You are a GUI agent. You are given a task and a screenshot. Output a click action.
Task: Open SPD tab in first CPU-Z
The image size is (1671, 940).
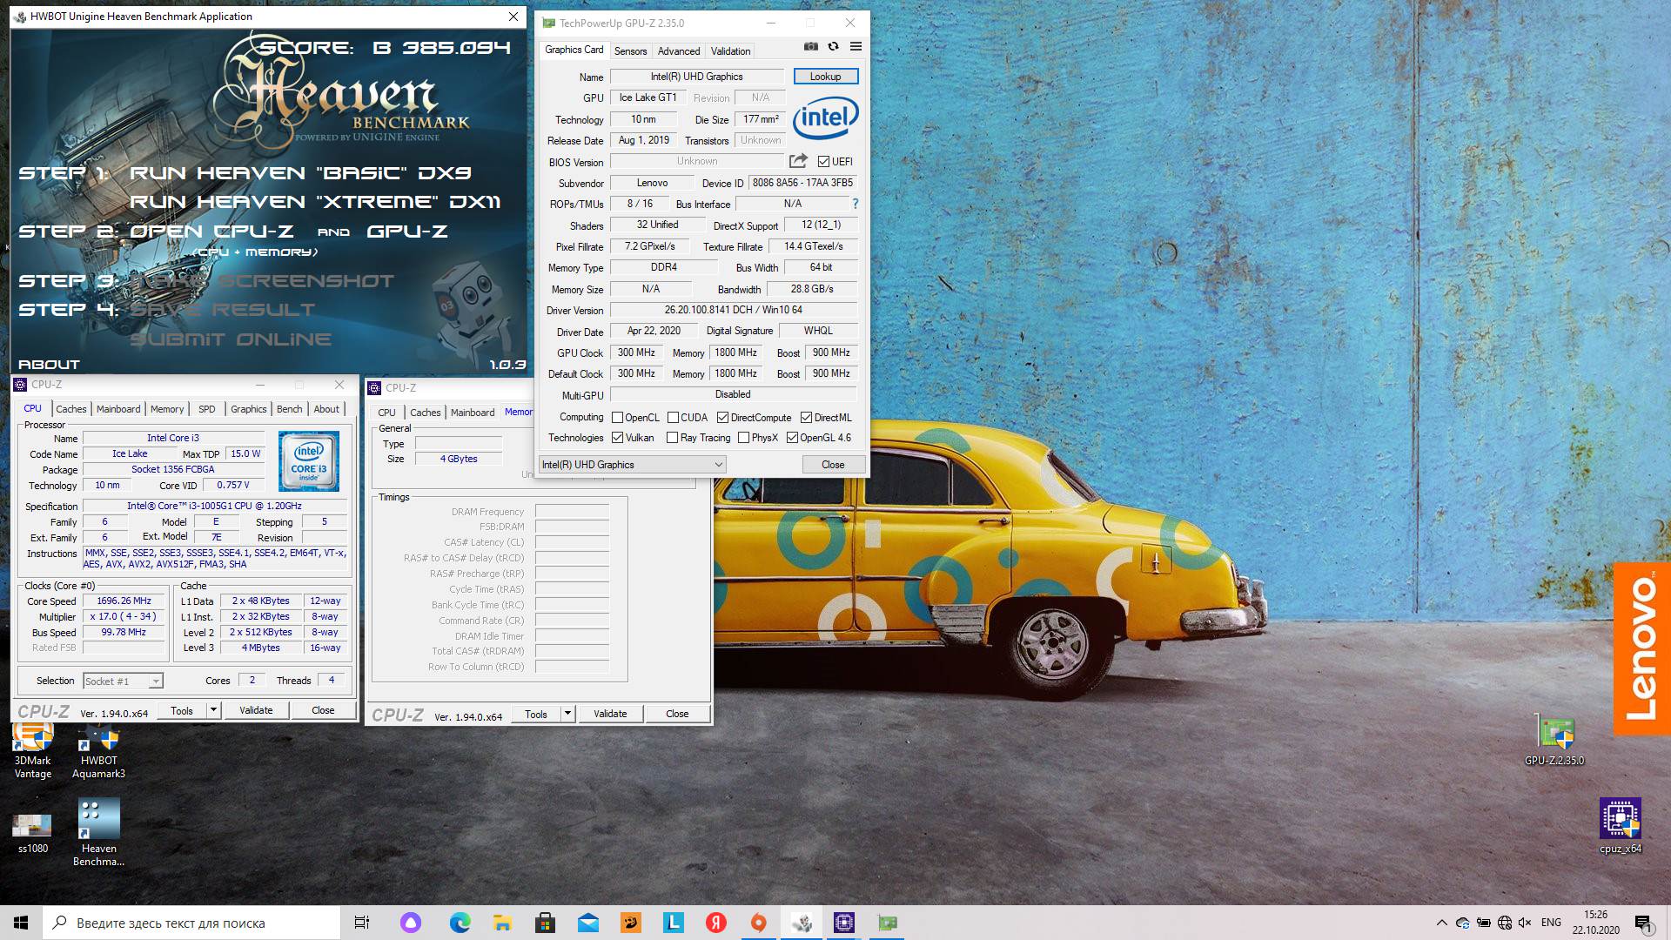tap(206, 409)
